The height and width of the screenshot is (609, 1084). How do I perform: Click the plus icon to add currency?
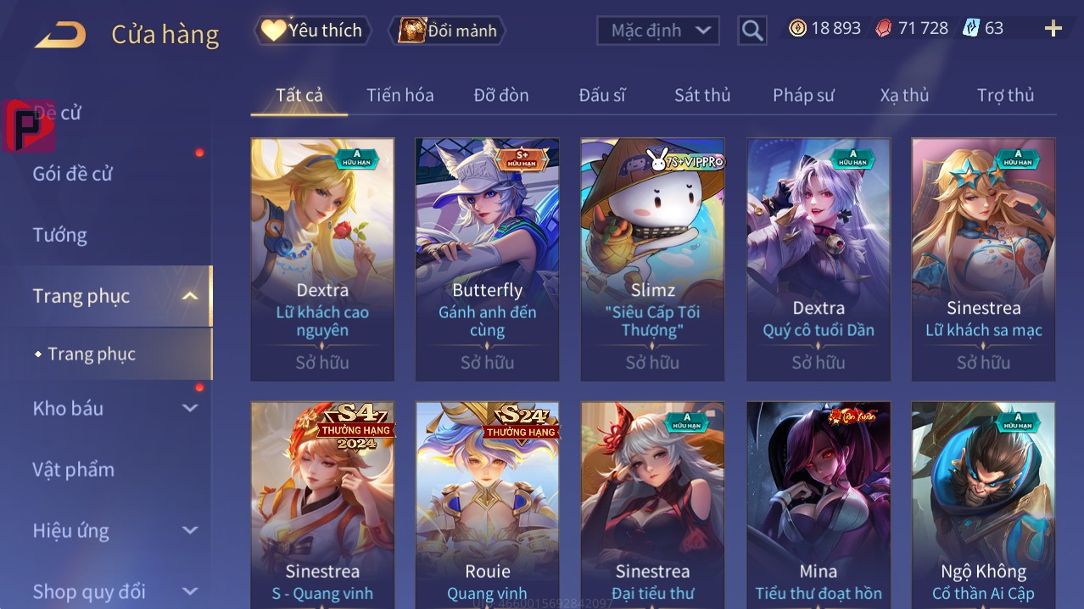[x=1053, y=29]
